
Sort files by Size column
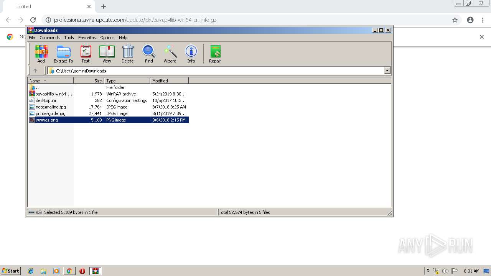[x=89, y=81]
